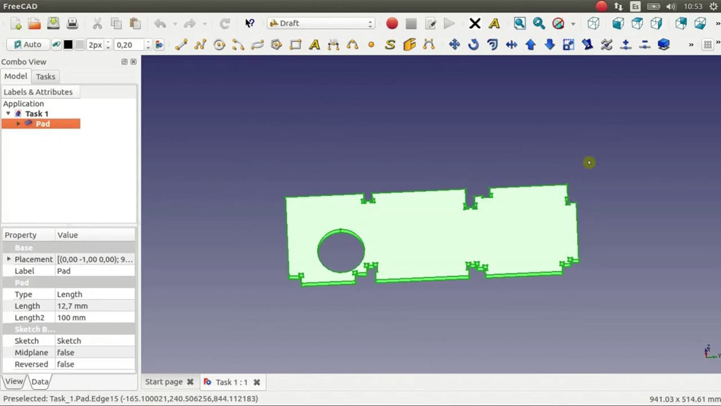Select the Draft Polygon tool
This screenshot has height=406, width=721.
277,45
